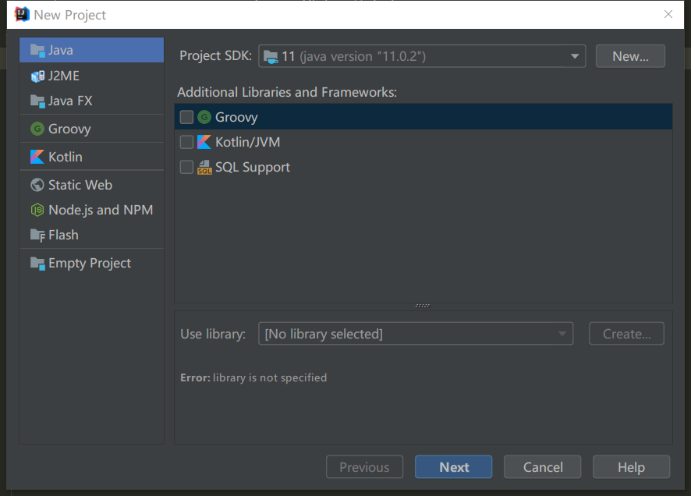The width and height of the screenshot is (691, 496).
Task: Close the New Project dialog window
Action: [668, 14]
